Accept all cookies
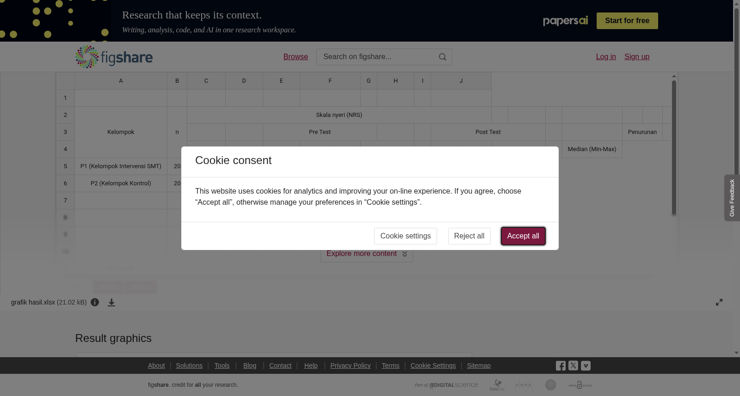Image resolution: width=740 pixels, height=396 pixels. click(523, 236)
